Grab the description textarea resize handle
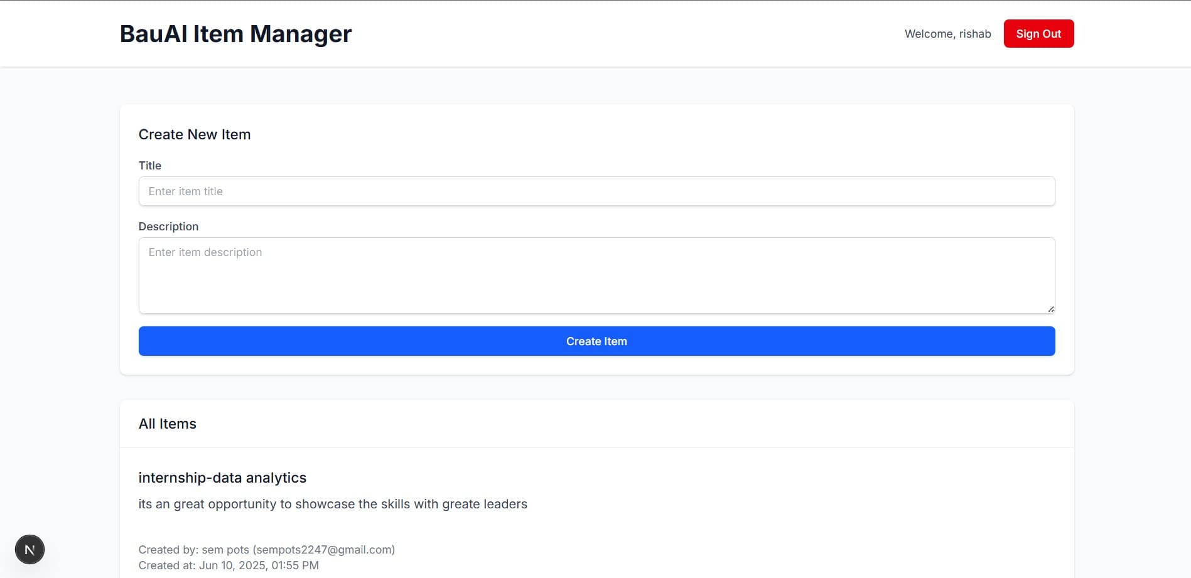The image size is (1191, 578). point(1050,309)
